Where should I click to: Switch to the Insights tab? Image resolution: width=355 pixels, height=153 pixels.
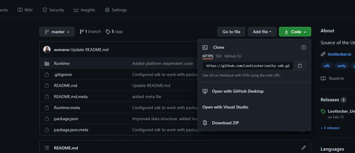[84, 10]
